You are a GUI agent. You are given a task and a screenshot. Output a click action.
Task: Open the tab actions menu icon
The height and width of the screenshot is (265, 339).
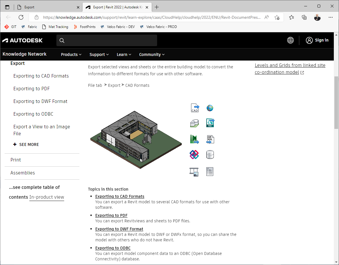click(7, 7)
